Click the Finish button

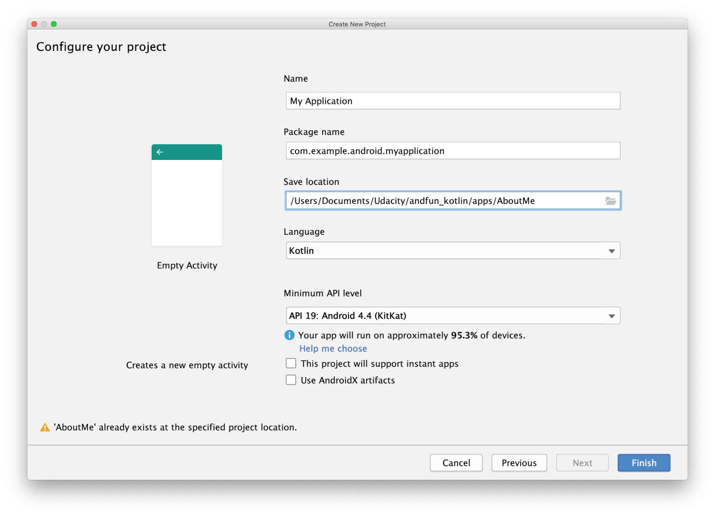[x=644, y=463]
